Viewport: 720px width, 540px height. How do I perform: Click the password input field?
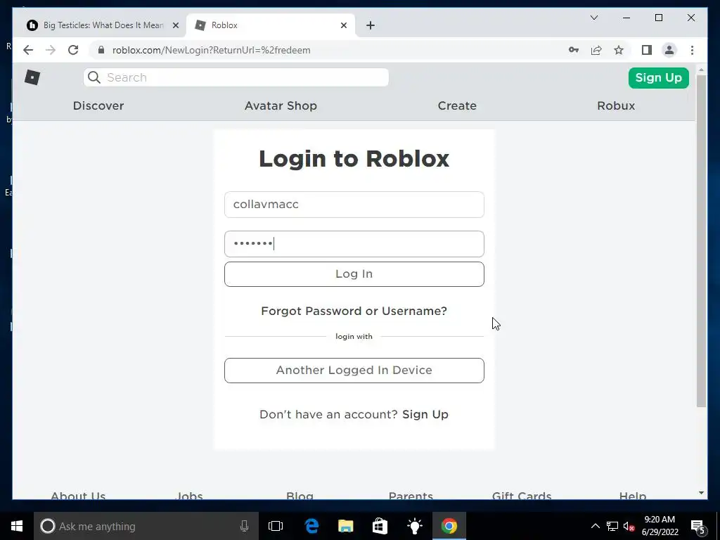(354, 244)
